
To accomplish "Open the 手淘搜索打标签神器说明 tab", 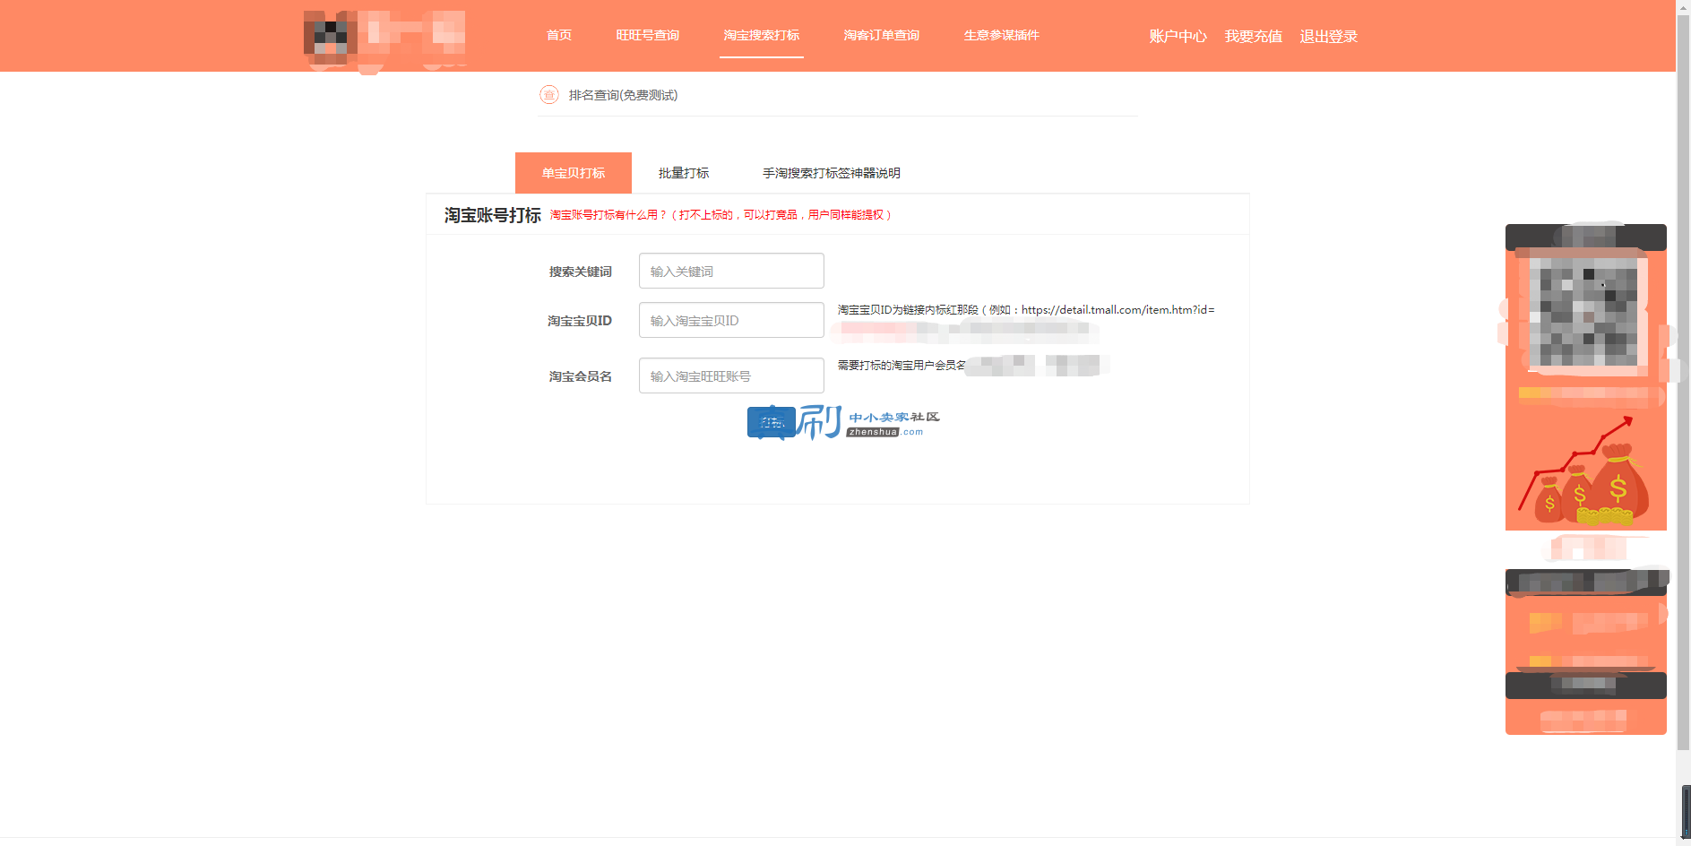I will (x=832, y=173).
